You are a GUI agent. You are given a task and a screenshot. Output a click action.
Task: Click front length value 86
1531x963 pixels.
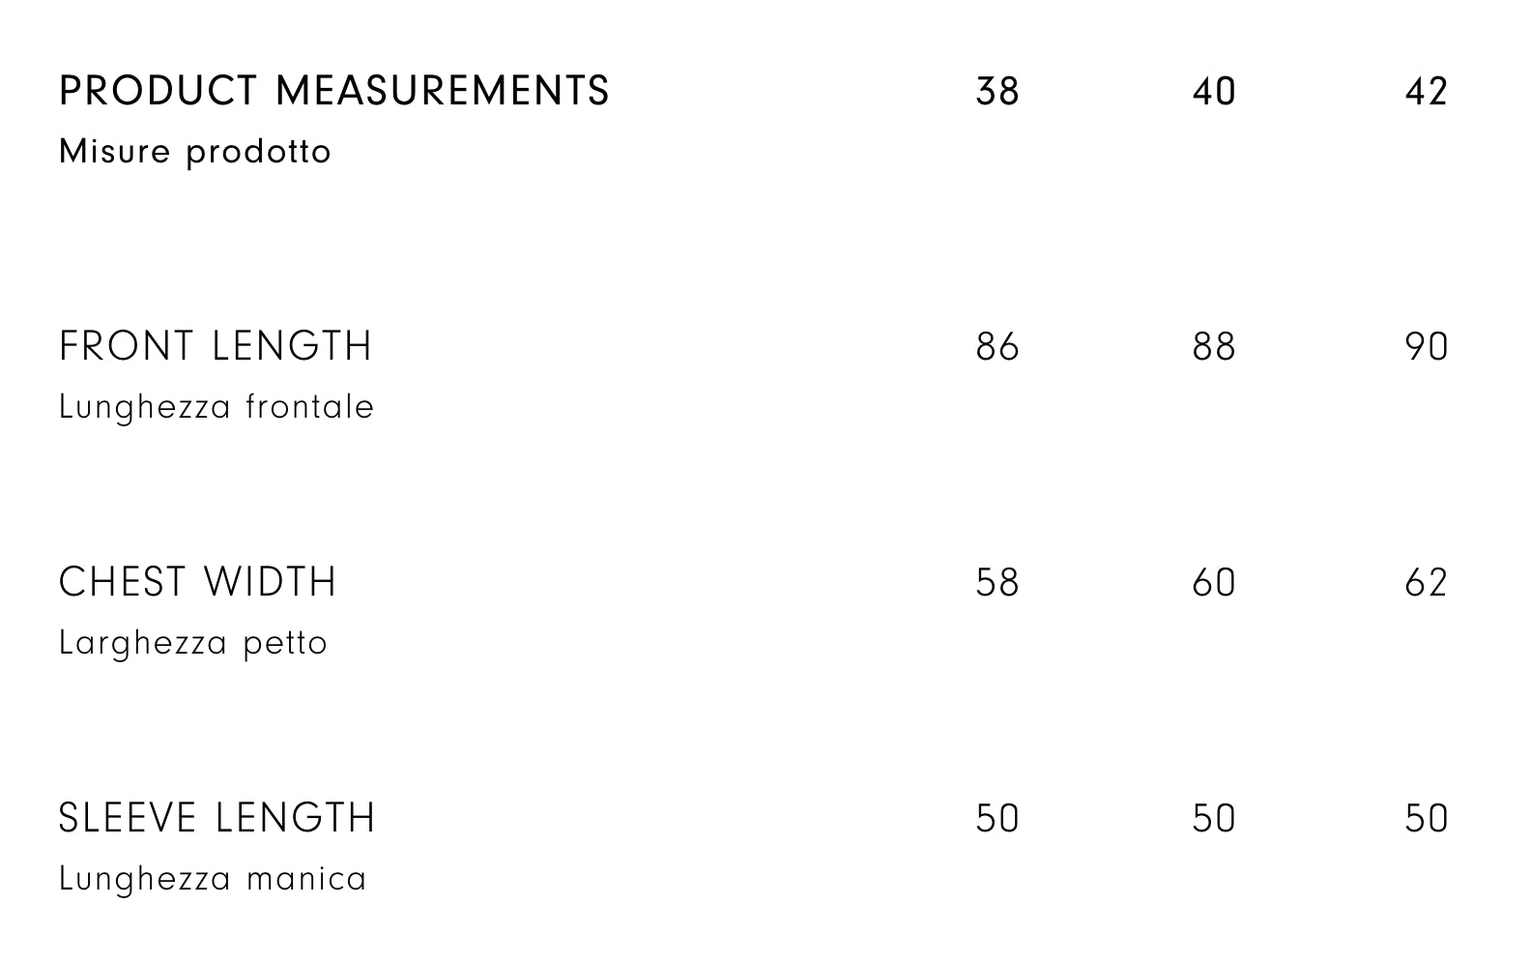point(997,347)
